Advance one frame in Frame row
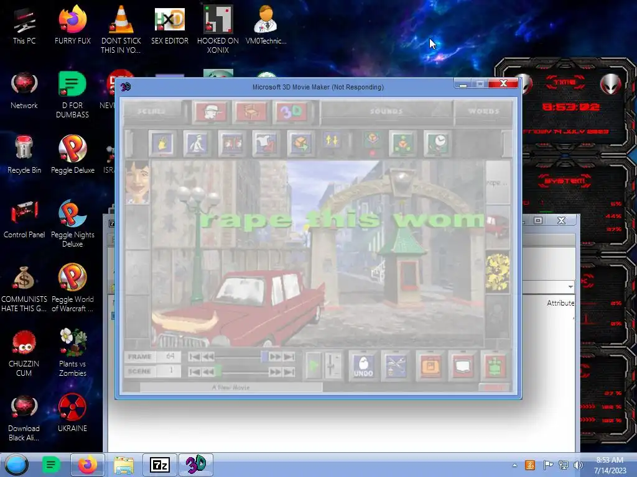The width and height of the screenshot is (637, 477). [275, 357]
